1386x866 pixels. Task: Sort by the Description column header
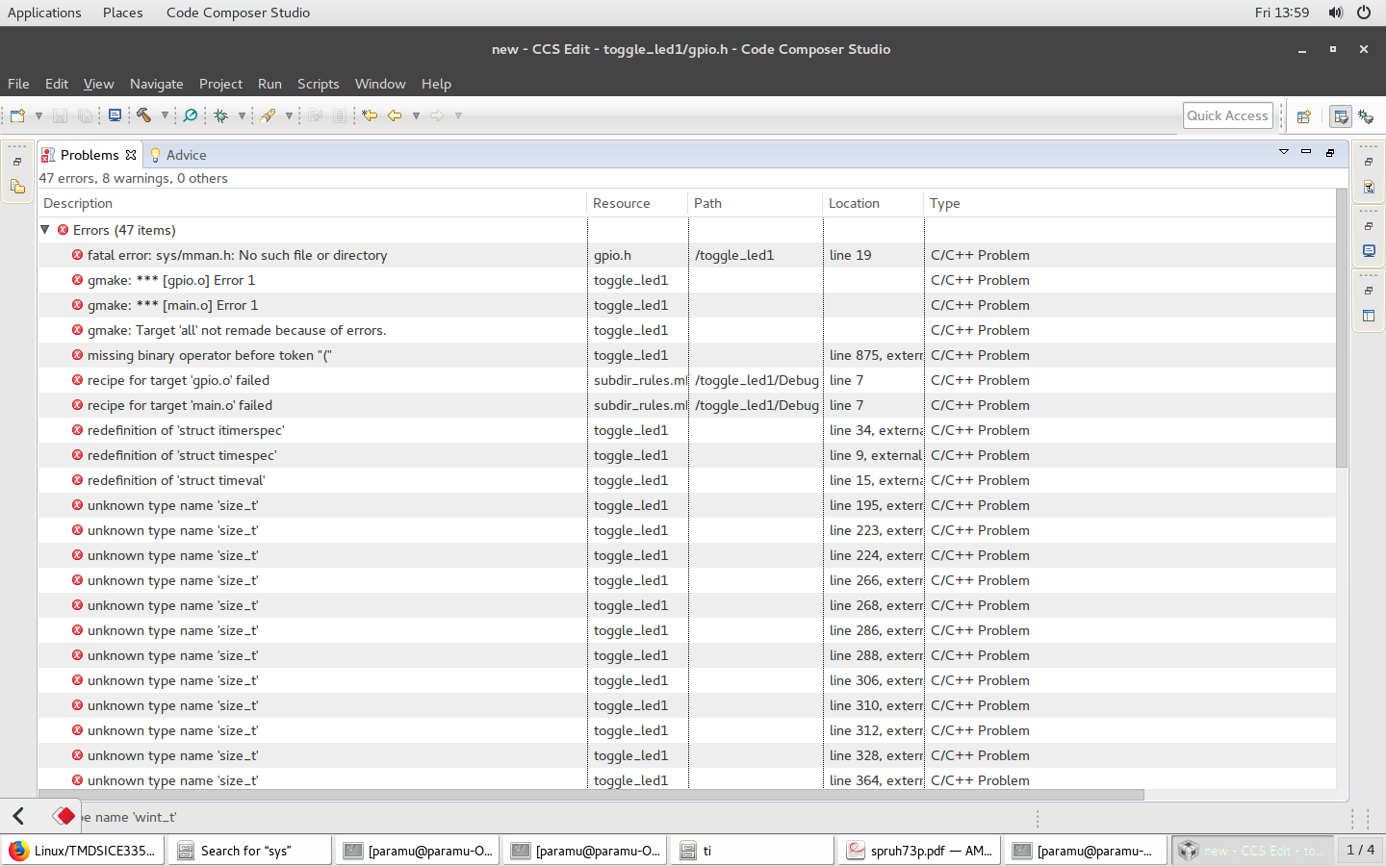click(x=312, y=203)
